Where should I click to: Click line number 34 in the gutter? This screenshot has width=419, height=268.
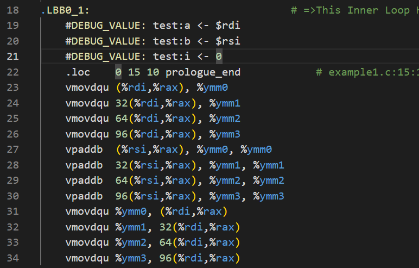[x=13, y=258]
